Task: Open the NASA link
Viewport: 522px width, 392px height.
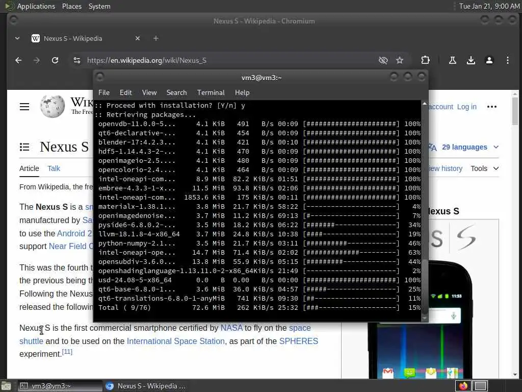Action: (231, 328)
